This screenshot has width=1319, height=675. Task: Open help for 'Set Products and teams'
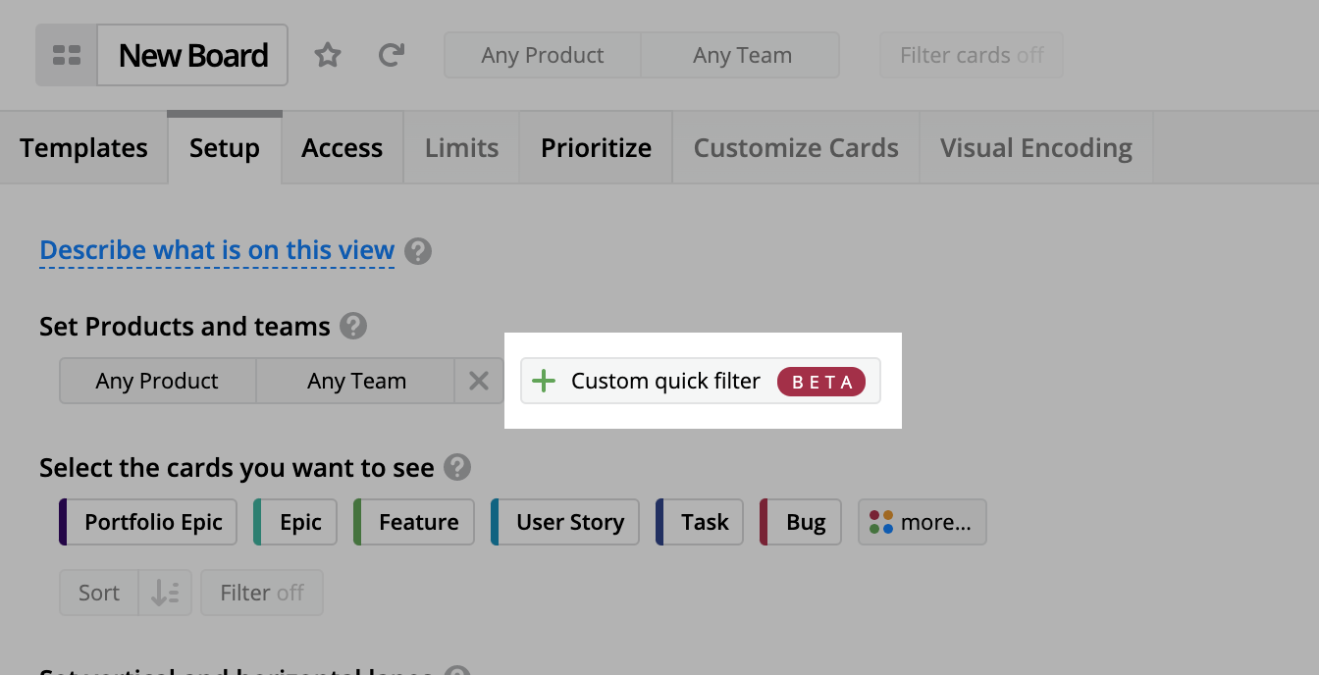(x=355, y=326)
